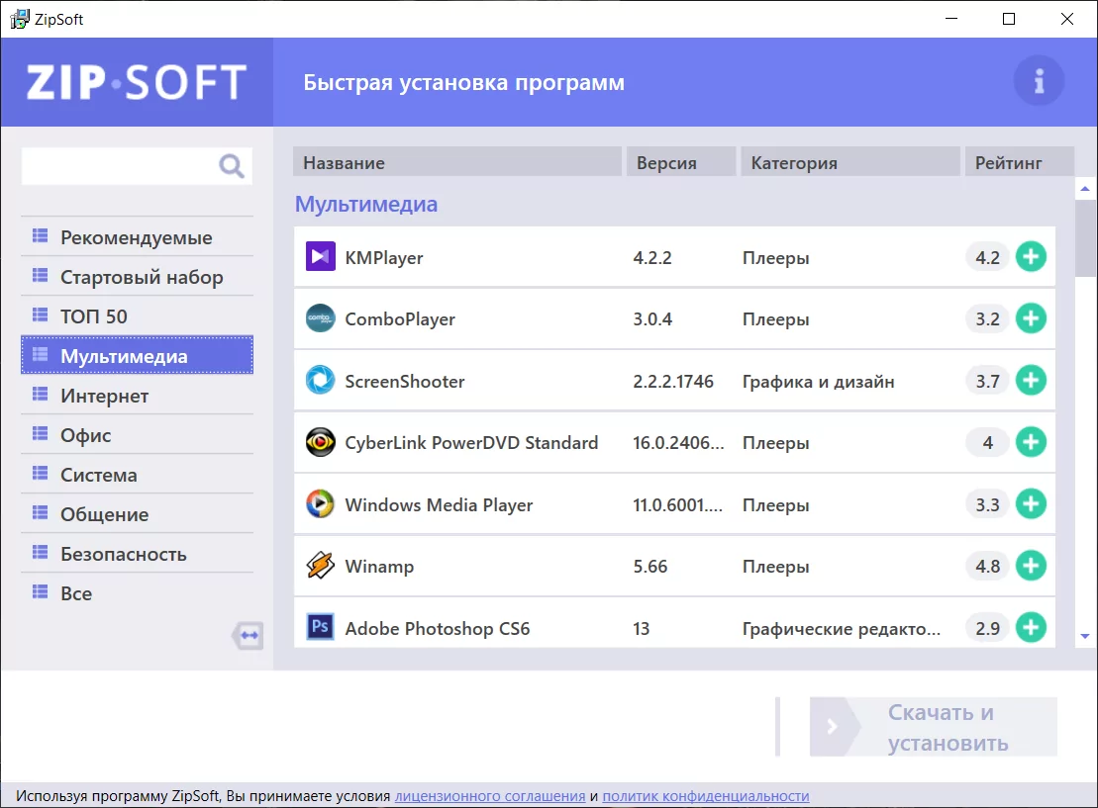Image resolution: width=1098 pixels, height=808 pixels.
Task: Click the search magnifier icon
Action: tap(231, 166)
